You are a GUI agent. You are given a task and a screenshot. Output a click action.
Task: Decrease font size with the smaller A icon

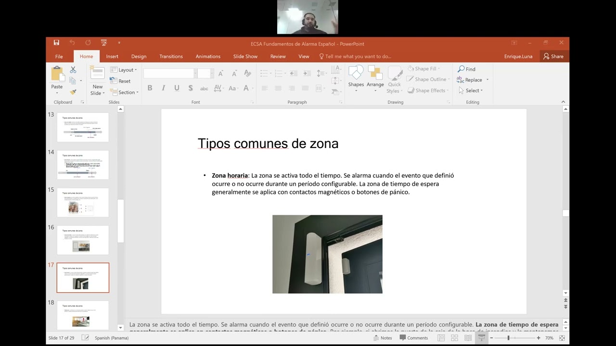(x=234, y=74)
